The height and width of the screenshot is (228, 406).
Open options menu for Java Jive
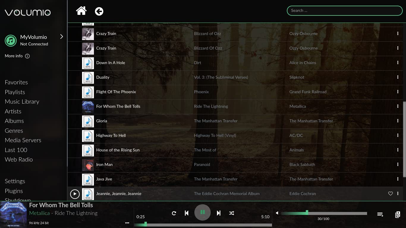coord(398,179)
